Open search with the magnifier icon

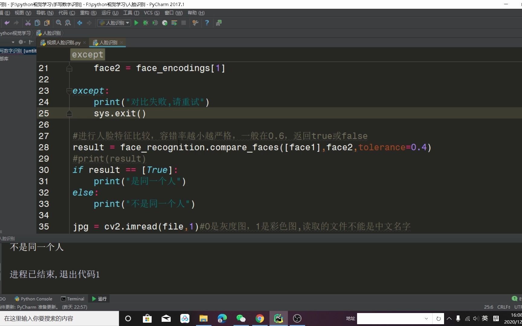[x=58, y=23]
